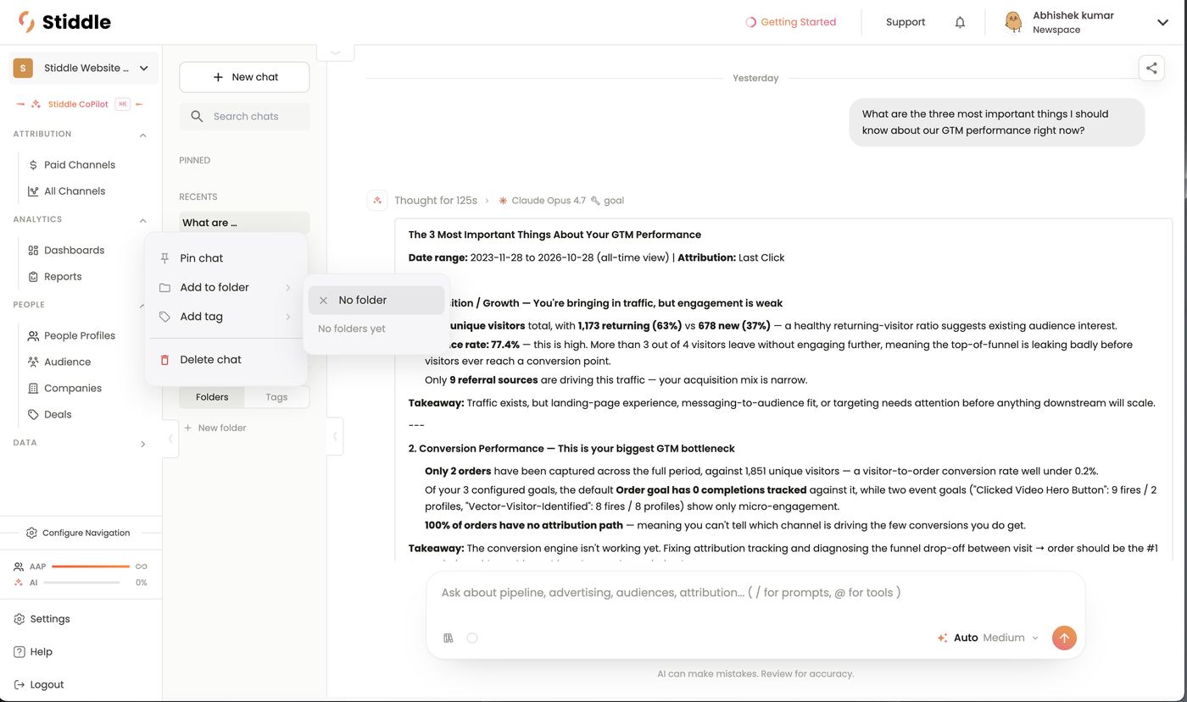Image resolution: width=1187 pixels, height=702 pixels.
Task: Click the Paid Channels dollar icon
Action: pos(33,165)
